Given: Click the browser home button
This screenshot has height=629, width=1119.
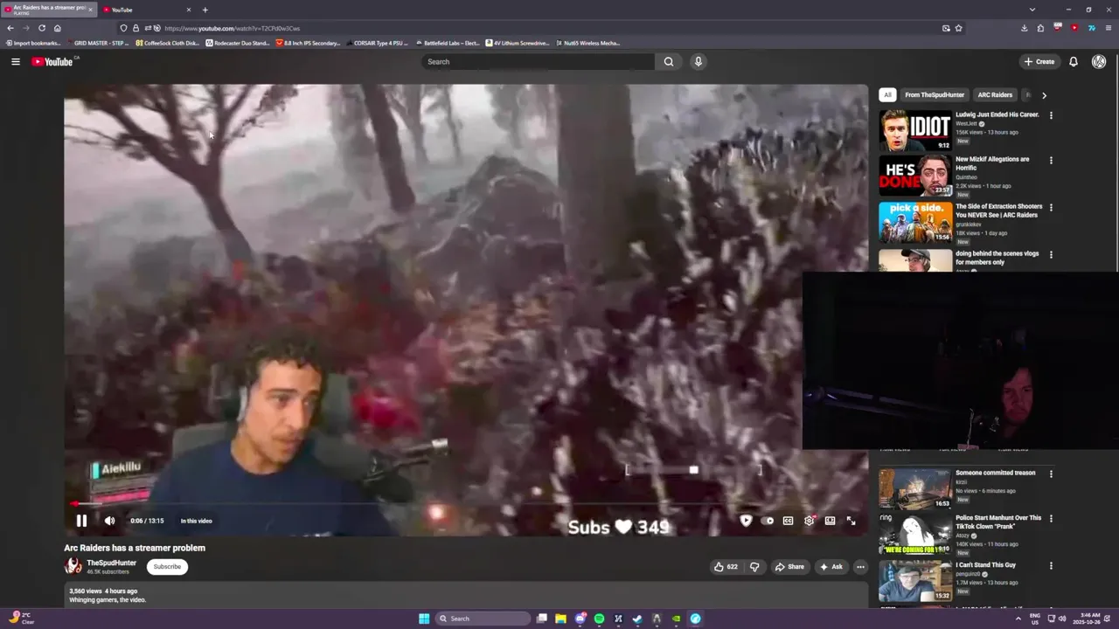Looking at the screenshot, I should [x=58, y=28].
